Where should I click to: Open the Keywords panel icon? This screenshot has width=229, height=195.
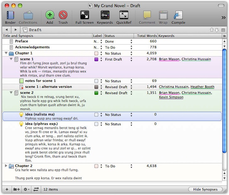click(105, 15)
